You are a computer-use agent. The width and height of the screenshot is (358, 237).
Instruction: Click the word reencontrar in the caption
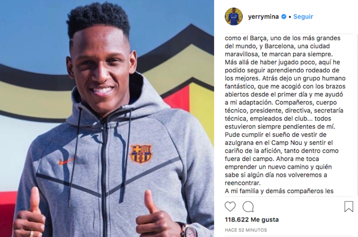pos(243,183)
